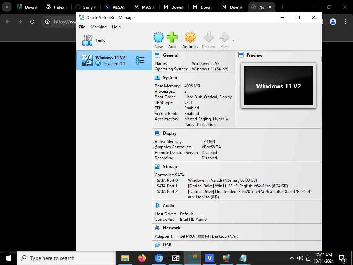353x265 pixels.
Task: View site information icon in address bar
Action: point(47,22)
